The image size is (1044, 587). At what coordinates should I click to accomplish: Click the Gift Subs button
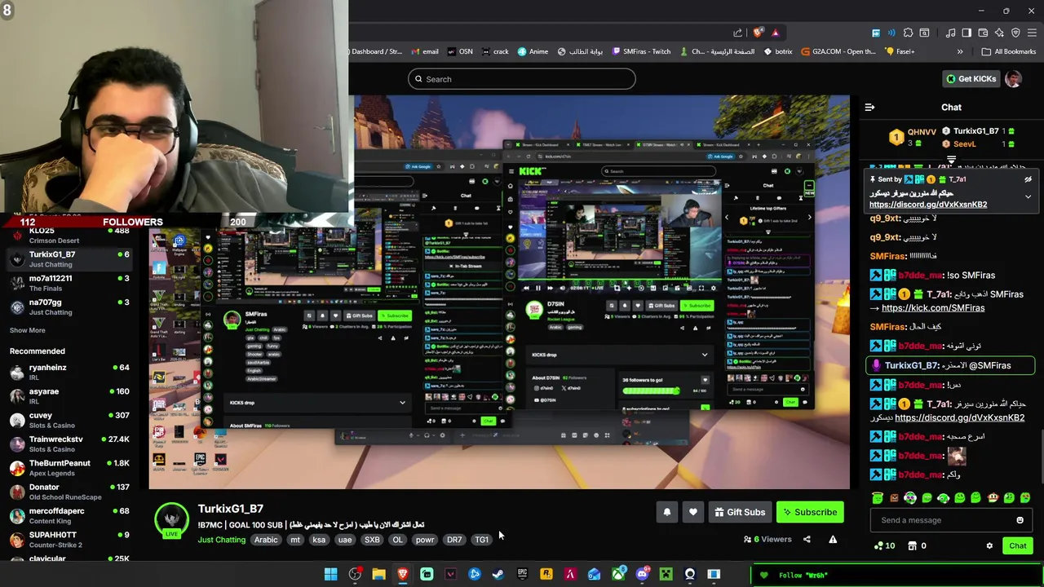(740, 512)
